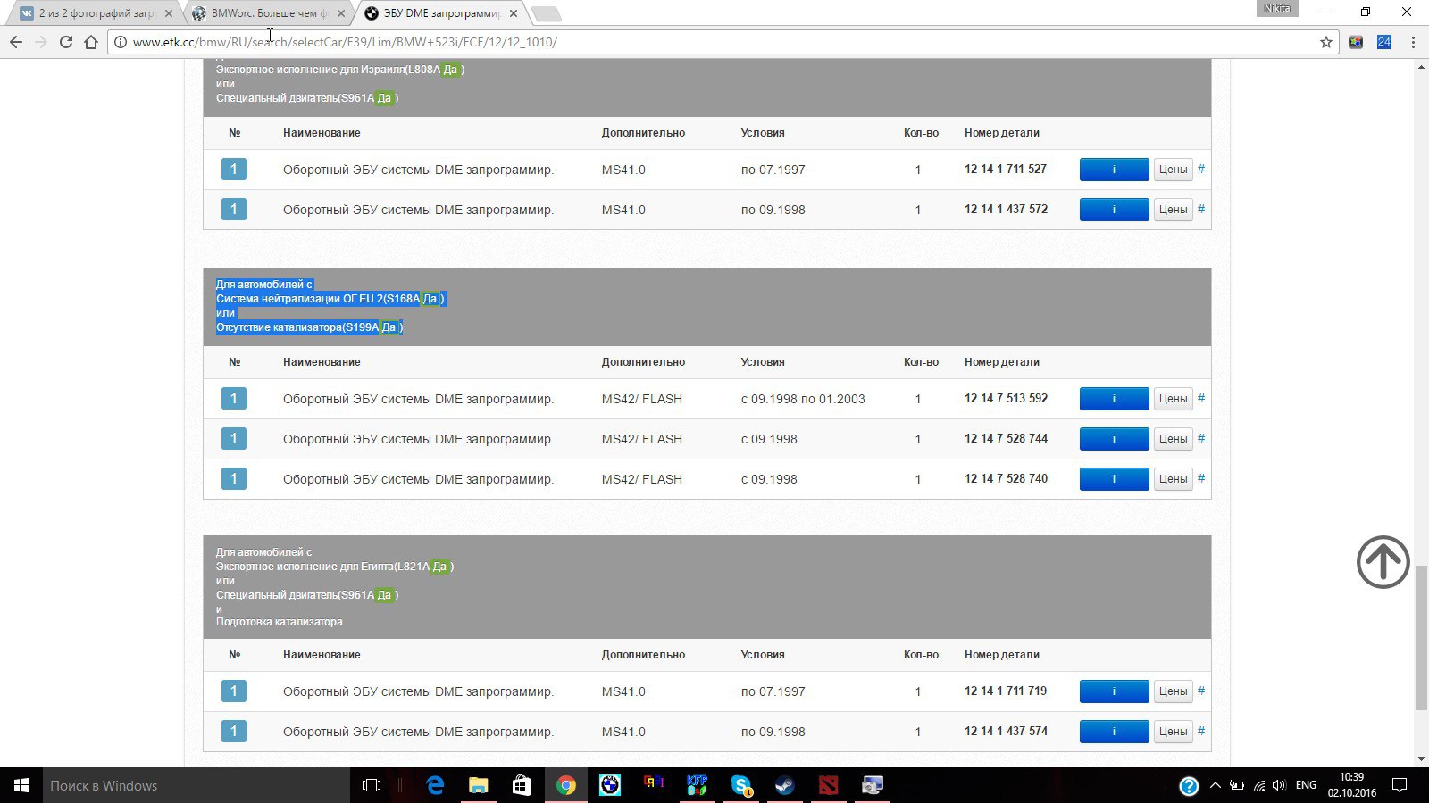The width and height of the screenshot is (1429, 803).
Task: Open the colorful star extension
Action: (1356, 42)
